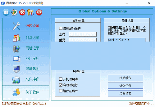Click the blue pause monitoring icon

[6, 12]
